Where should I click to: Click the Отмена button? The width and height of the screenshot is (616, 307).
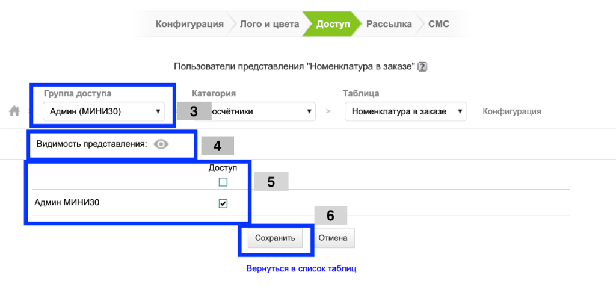(x=333, y=238)
